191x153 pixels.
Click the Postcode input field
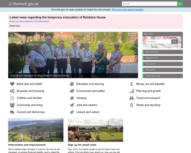[158, 41]
